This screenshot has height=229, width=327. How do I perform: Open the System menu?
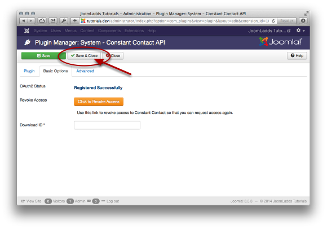tap(41, 30)
